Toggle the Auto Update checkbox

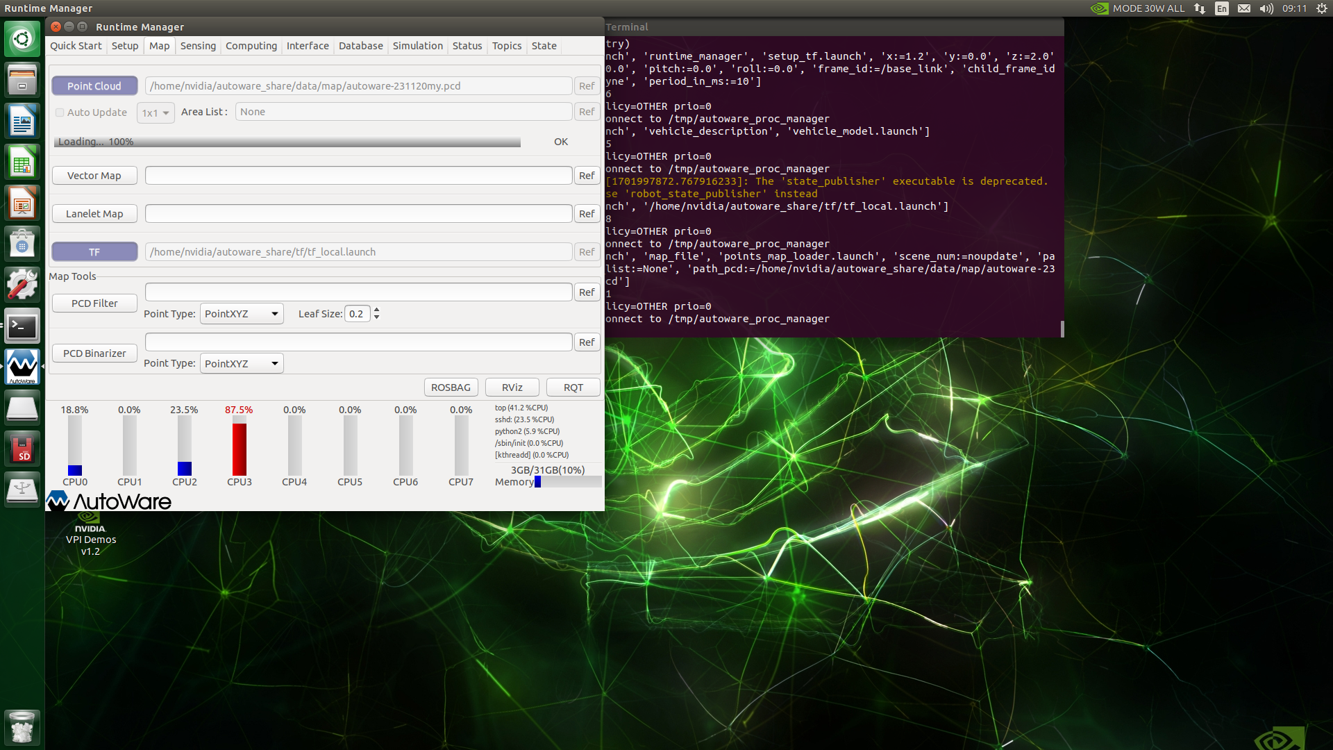tap(60, 112)
